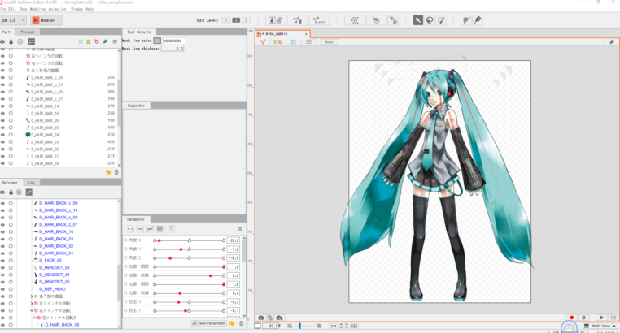Image resolution: width=620 pixels, height=333 pixels.
Task: Switch to the Log tab
Action: 31,183
